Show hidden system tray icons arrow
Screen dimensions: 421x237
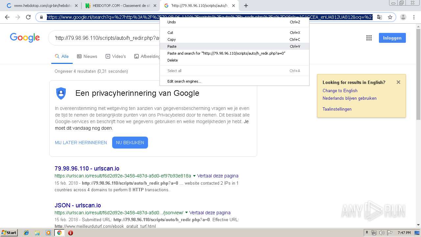[x=367, y=233]
